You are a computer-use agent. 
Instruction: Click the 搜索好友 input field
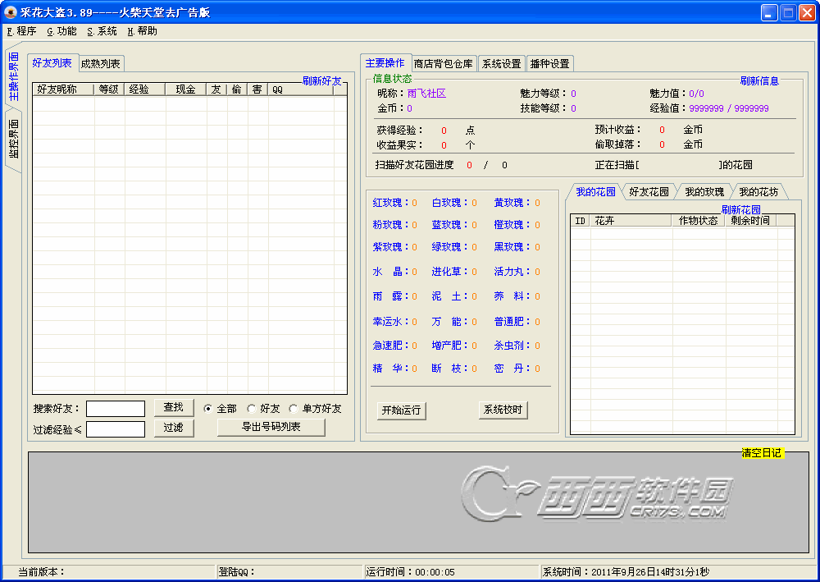pyautogui.click(x=116, y=409)
